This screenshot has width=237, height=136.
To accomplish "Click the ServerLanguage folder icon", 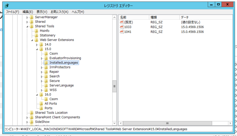I will tap(46, 86).
